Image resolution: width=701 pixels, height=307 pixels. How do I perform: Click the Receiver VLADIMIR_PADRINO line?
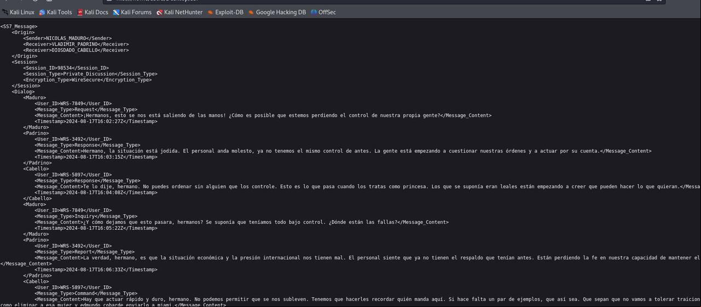tap(76, 44)
